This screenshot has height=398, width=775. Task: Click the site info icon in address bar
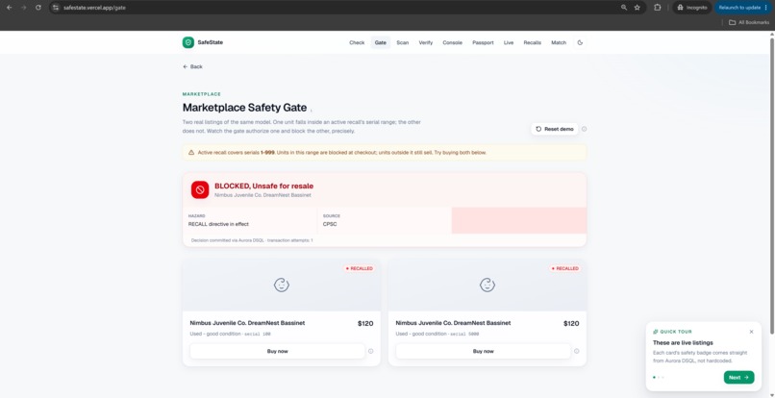pyautogui.click(x=56, y=8)
